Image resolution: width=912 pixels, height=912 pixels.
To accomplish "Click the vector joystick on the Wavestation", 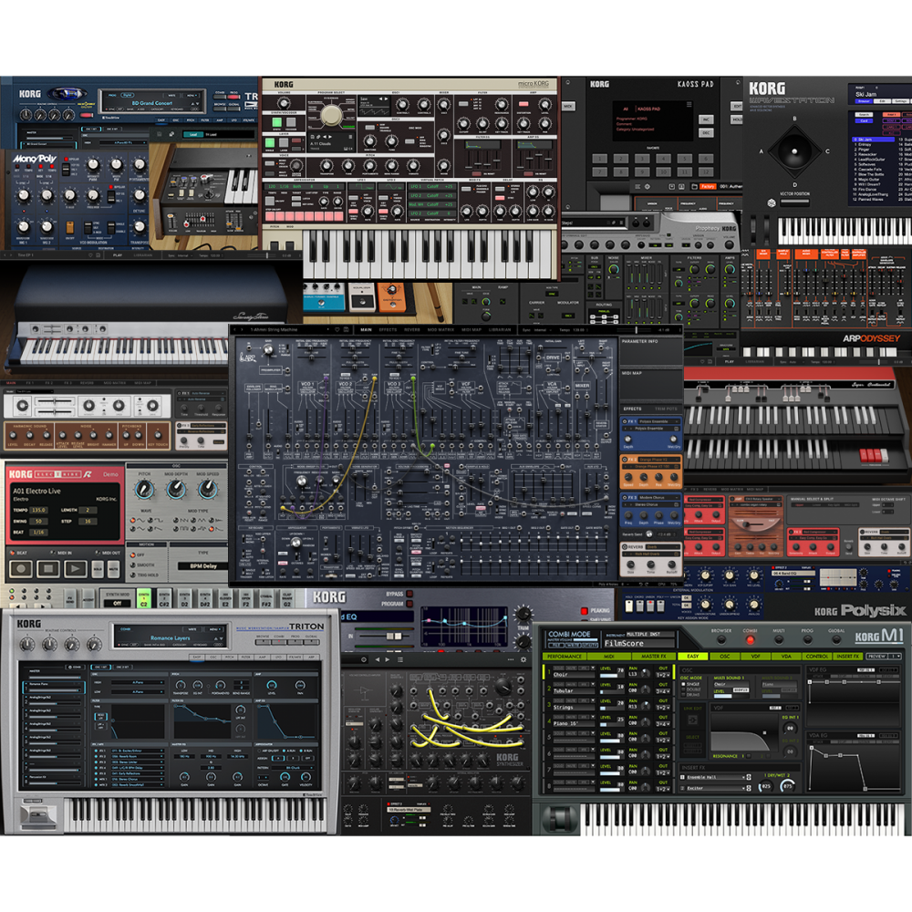I will coord(794,151).
